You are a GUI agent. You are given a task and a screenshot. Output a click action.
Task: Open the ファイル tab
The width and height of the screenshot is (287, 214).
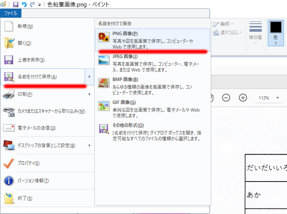(11, 13)
